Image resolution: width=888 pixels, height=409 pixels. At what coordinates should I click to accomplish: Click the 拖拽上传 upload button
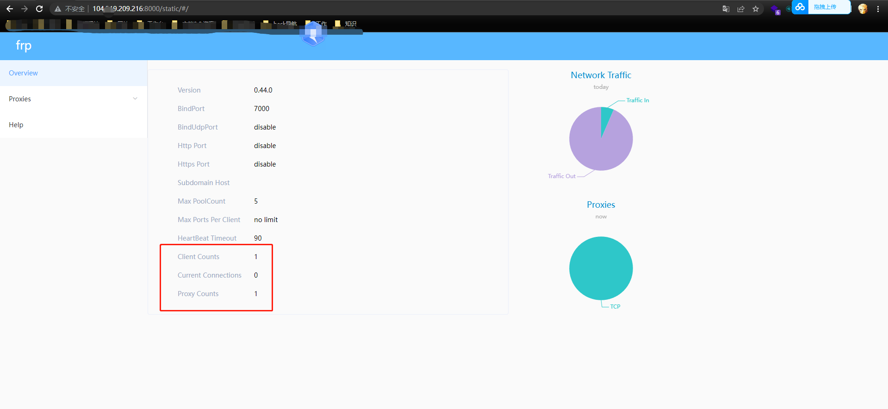[825, 7]
